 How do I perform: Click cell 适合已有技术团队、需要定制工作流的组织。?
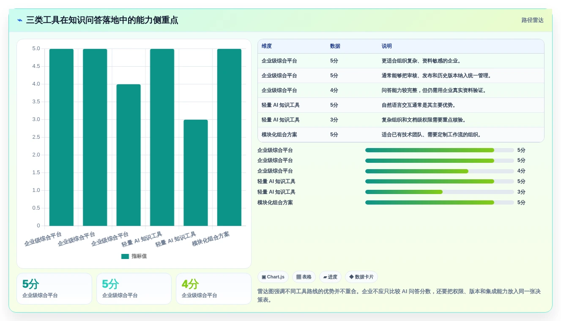432,135
